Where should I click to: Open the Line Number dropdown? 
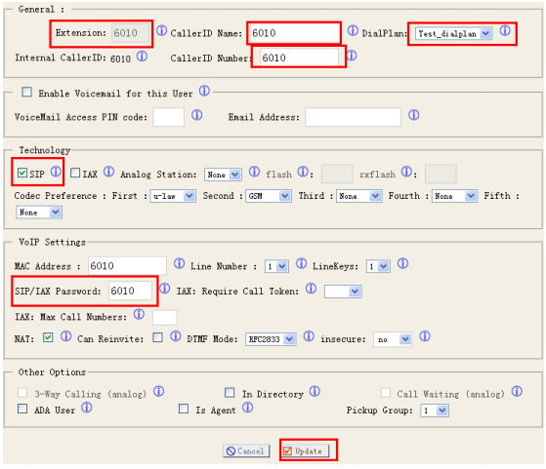[276, 266]
